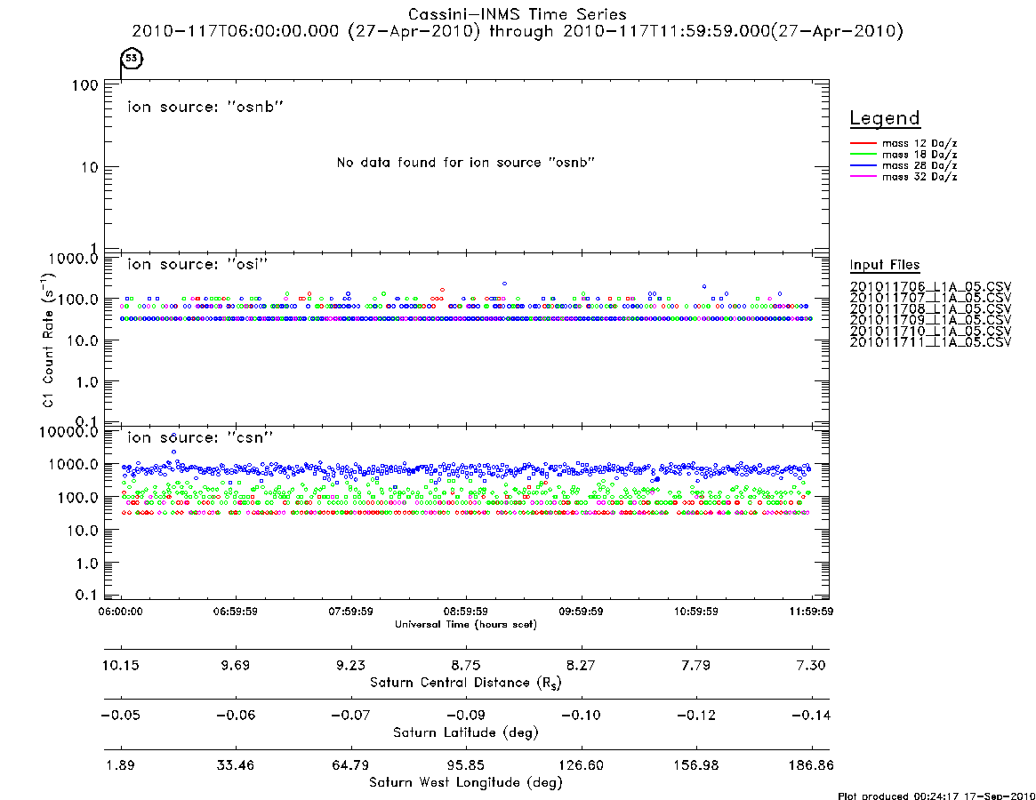This screenshot has height=800, width=1036.
Task: Click the Legend heading
Action: (x=885, y=118)
